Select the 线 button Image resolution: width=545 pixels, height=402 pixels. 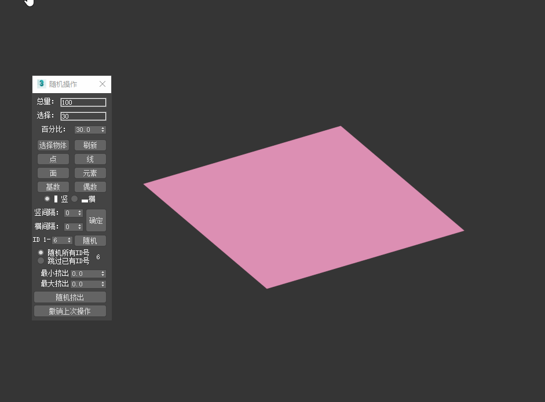(x=90, y=159)
